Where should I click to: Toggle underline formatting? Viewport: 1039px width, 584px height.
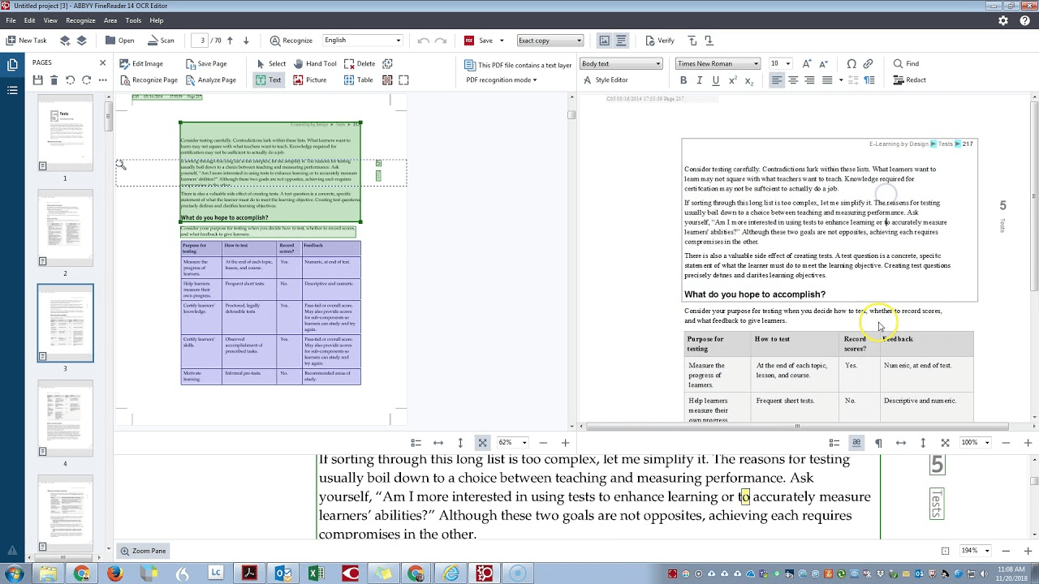tap(715, 80)
